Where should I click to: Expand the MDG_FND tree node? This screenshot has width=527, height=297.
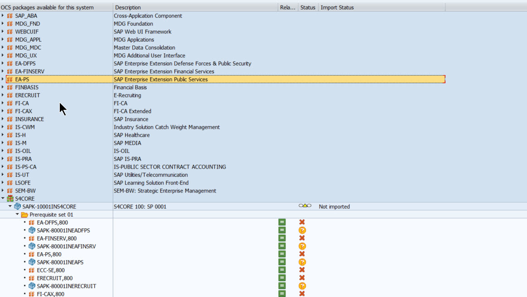pyautogui.click(x=3, y=24)
